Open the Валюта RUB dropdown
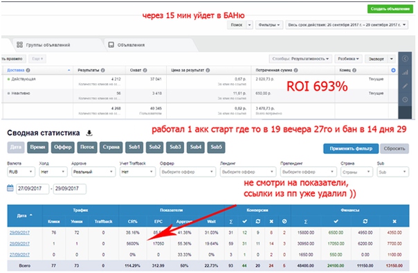Screen dimensions: 418x273 coord(21,172)
